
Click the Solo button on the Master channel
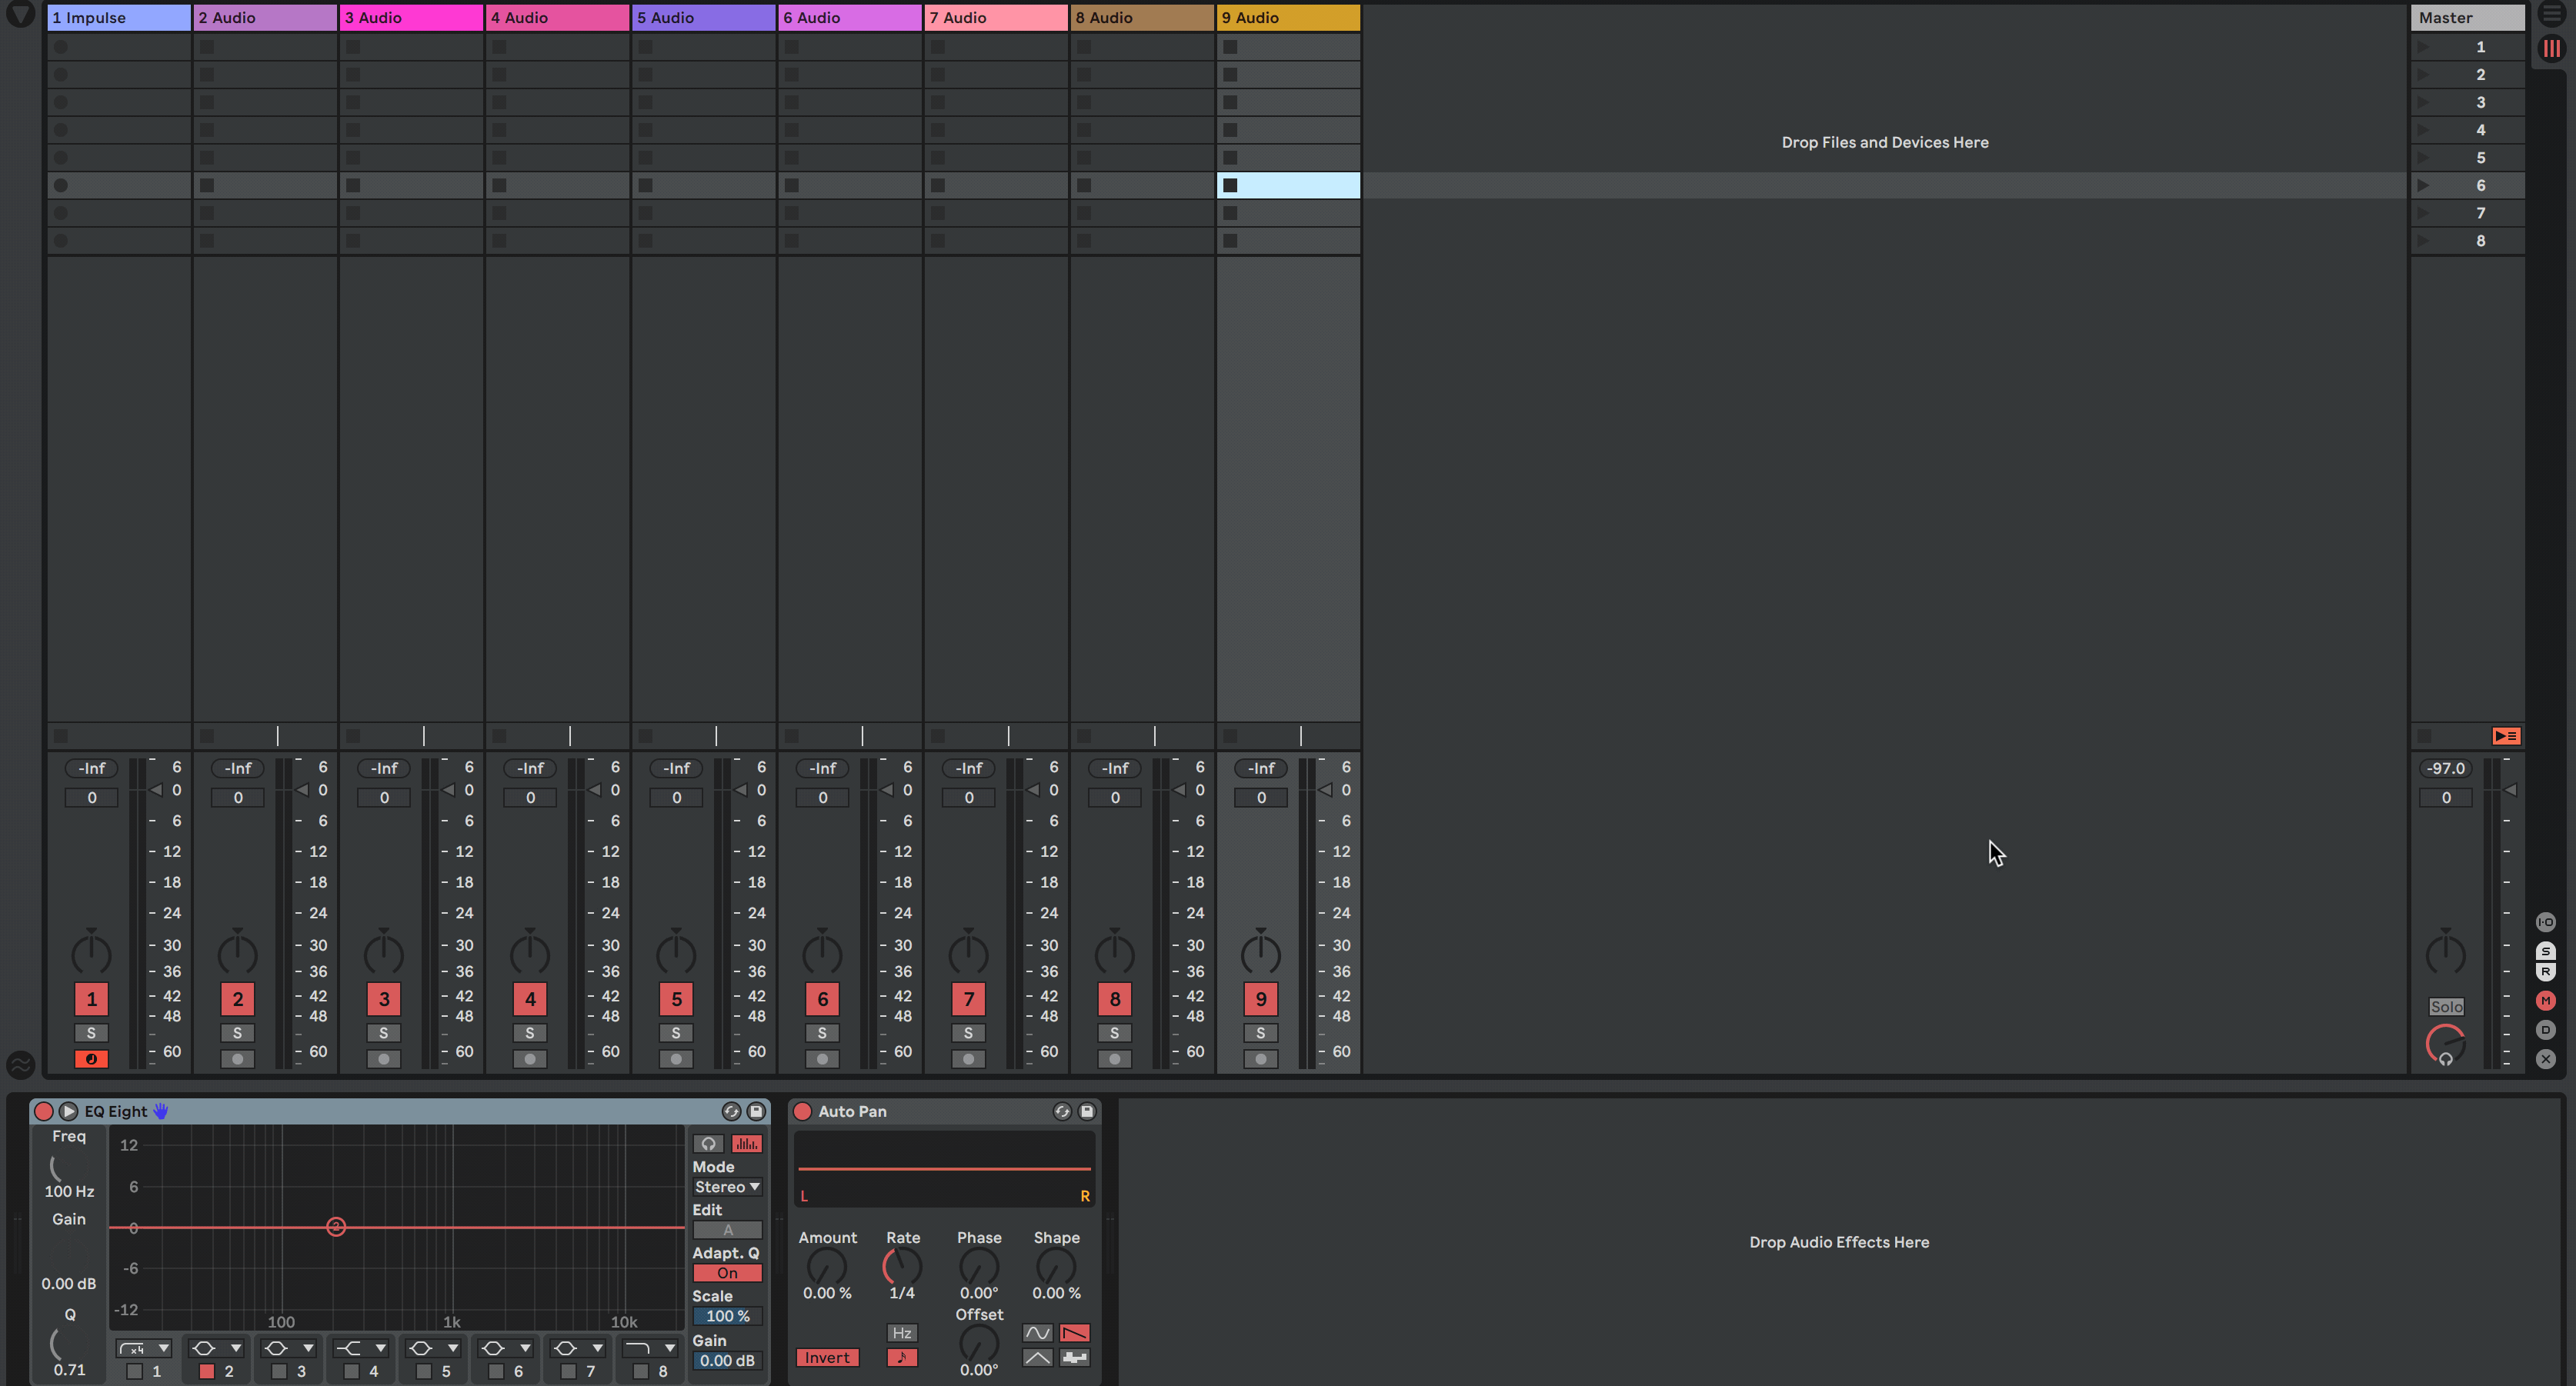[2447, 1006]
